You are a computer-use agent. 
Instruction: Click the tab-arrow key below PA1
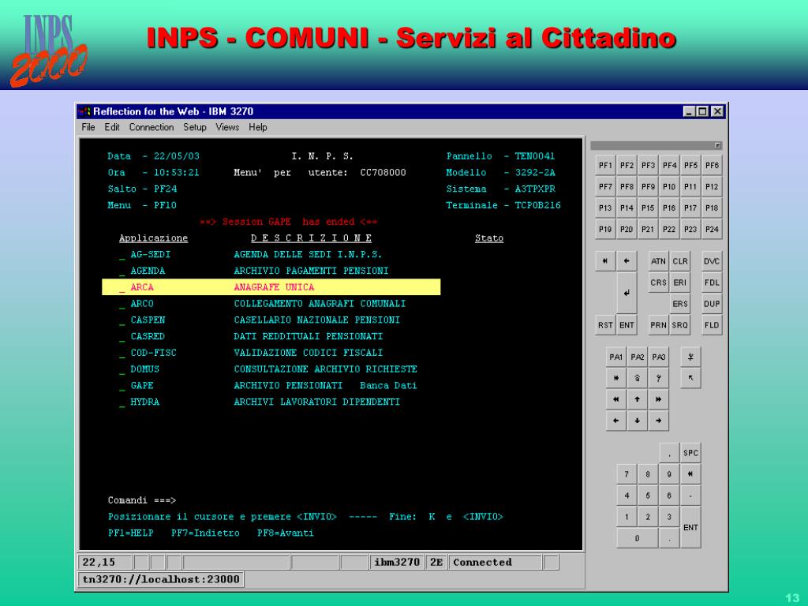tap(615, 378)
